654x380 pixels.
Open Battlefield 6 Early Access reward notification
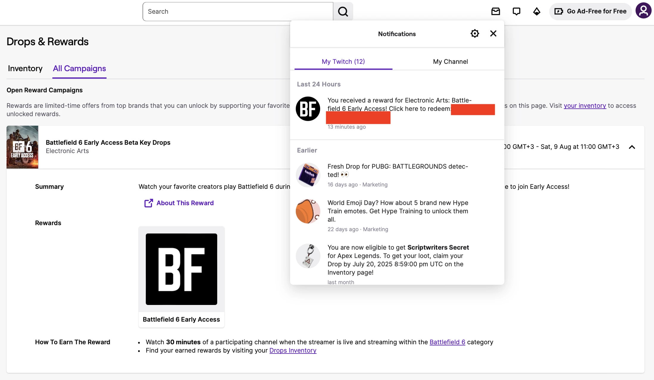point(397,113)
